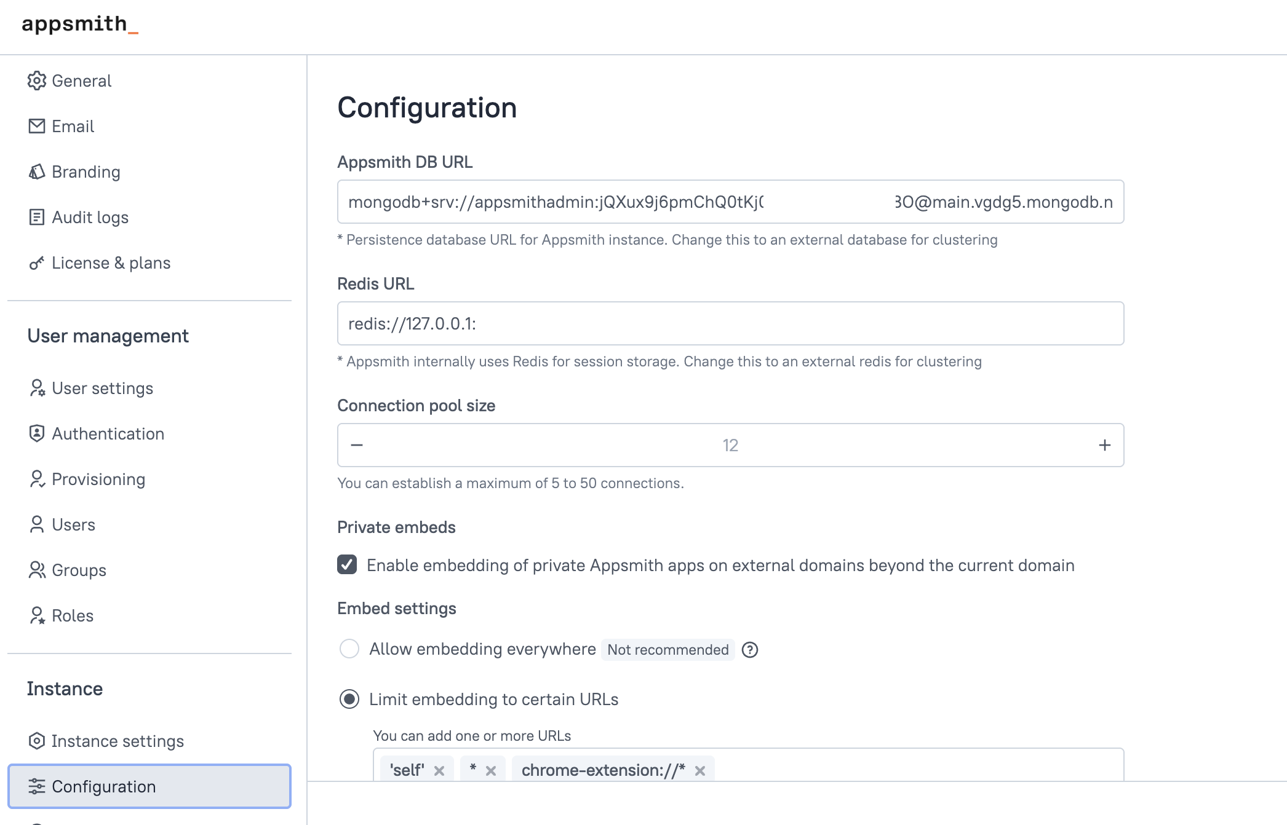
Task: Click into the Redis URL field
Action: click(730, 323)
